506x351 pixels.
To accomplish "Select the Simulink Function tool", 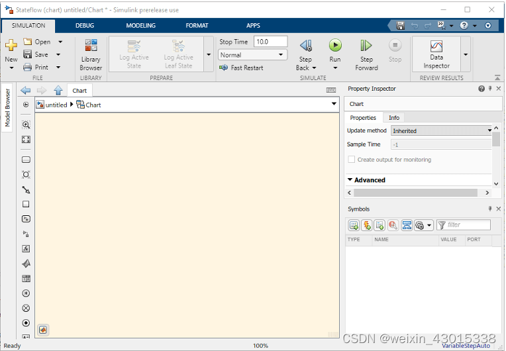I will 26,234.
